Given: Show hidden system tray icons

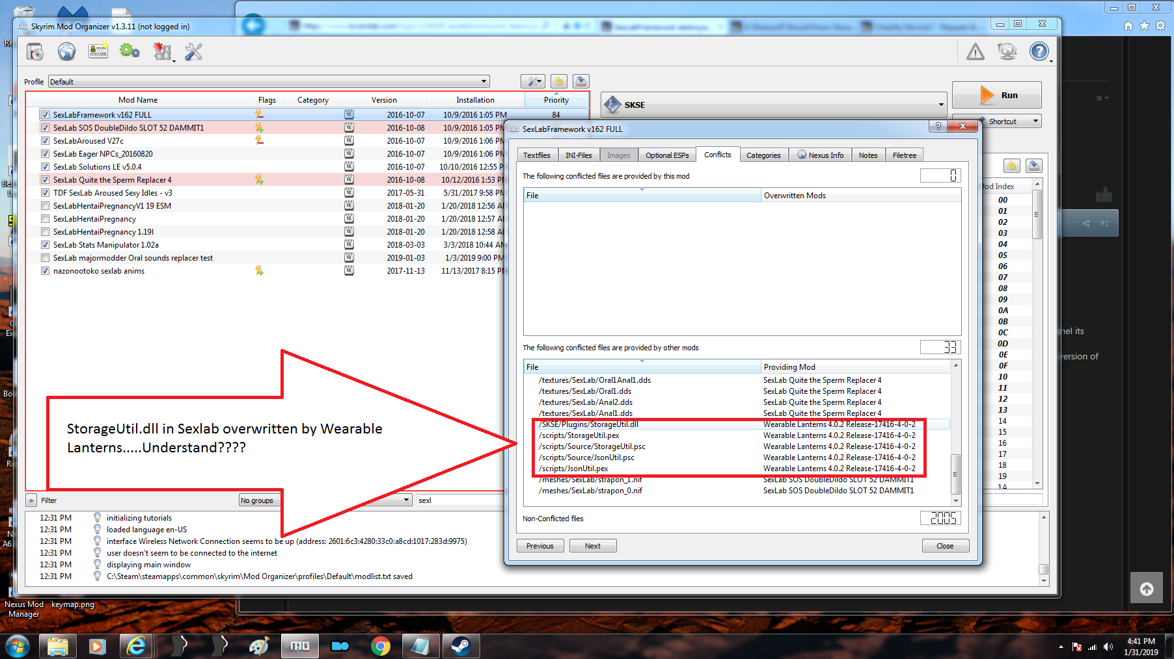Looking at the screenshot, I should point(1061,647).
